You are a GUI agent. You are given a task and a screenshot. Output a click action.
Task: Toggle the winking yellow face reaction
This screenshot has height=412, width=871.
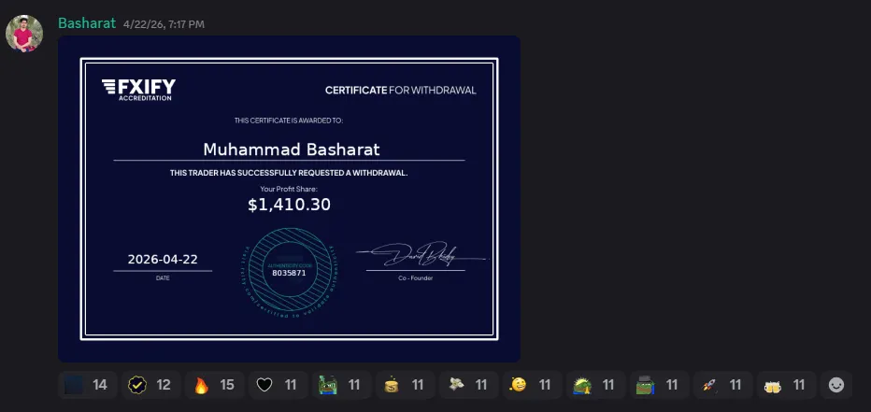tap(532, 385)
